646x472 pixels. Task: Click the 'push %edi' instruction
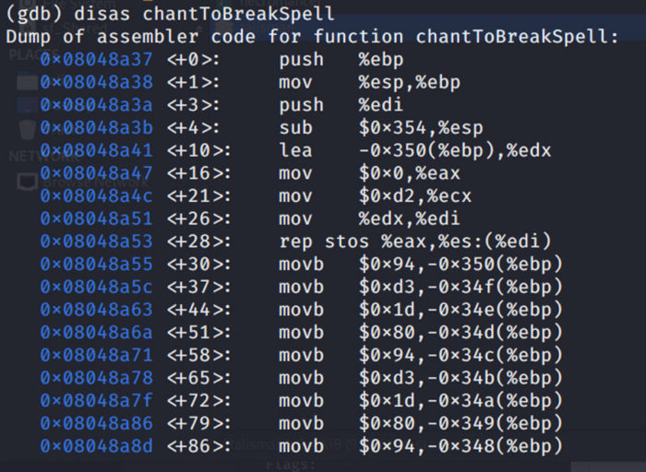[x=341, y=105]
